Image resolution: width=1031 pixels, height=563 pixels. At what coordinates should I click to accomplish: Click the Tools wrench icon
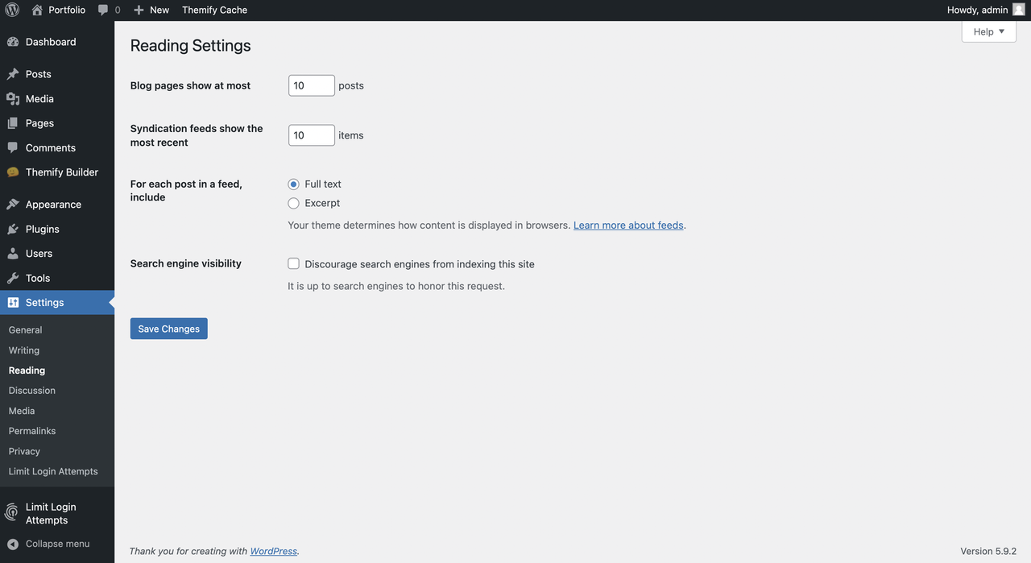13,278
